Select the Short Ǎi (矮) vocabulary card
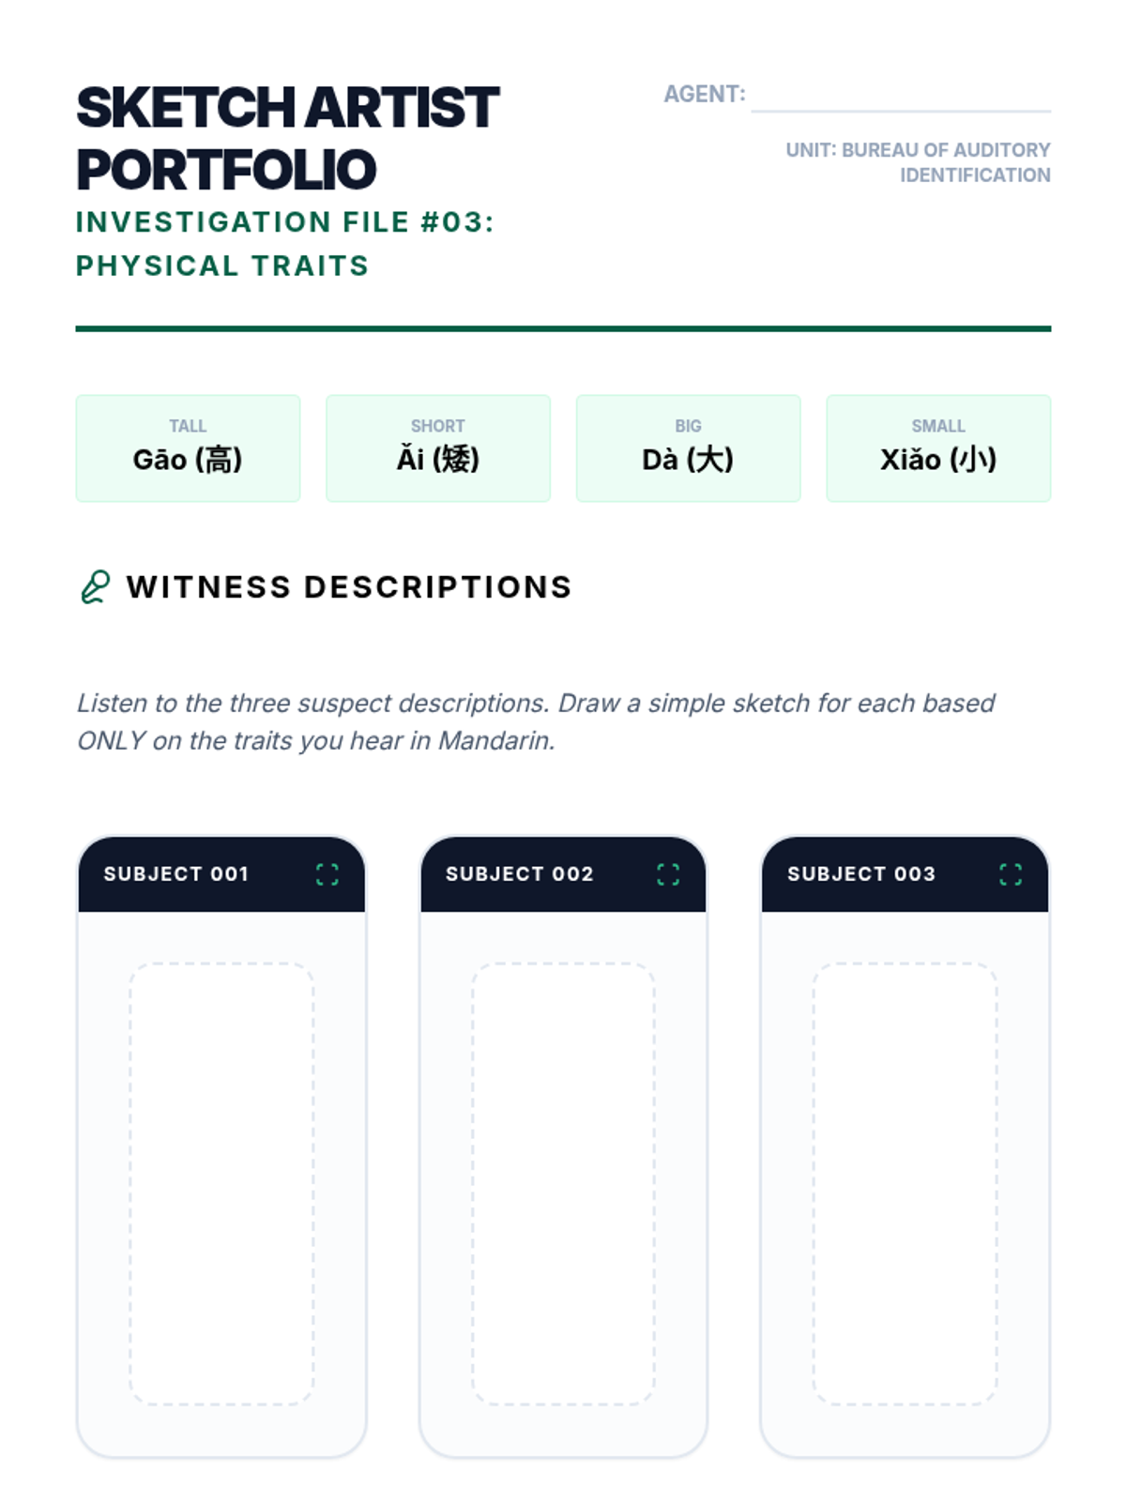 click(437, 448)
